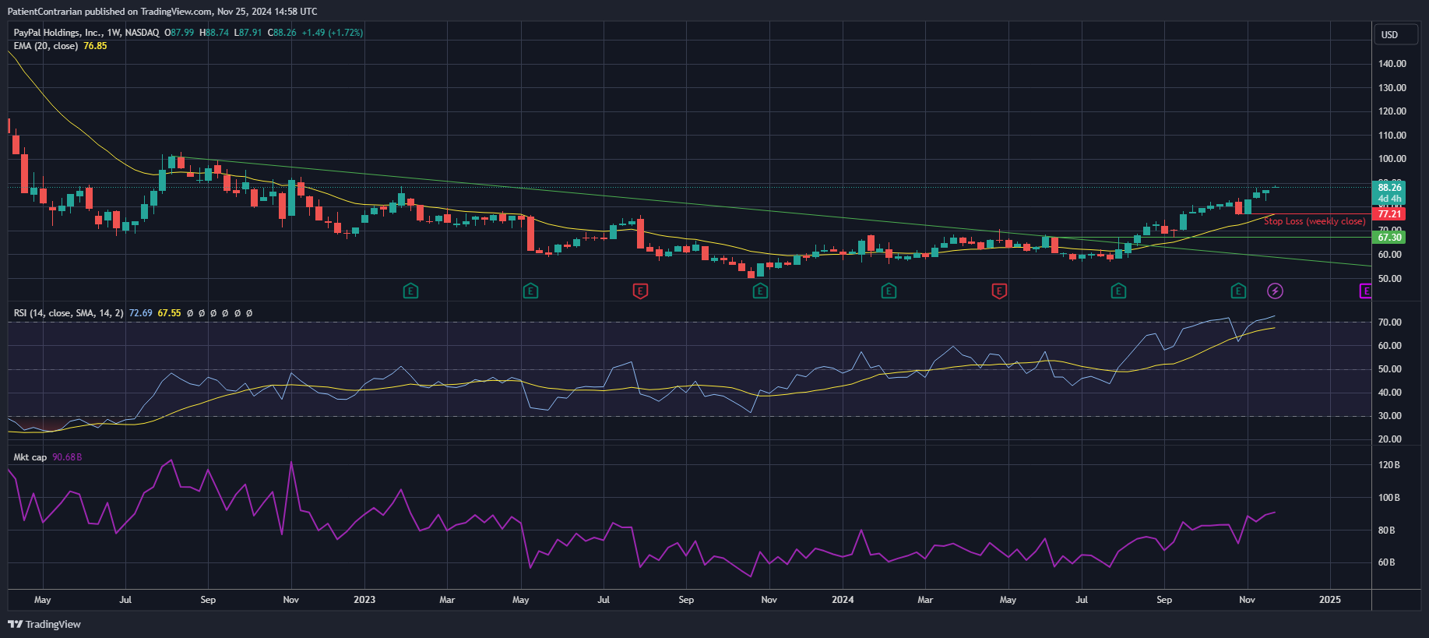Click the market cap value 90.68B
Screen dimensions: 1429x638
pos(67,457)
